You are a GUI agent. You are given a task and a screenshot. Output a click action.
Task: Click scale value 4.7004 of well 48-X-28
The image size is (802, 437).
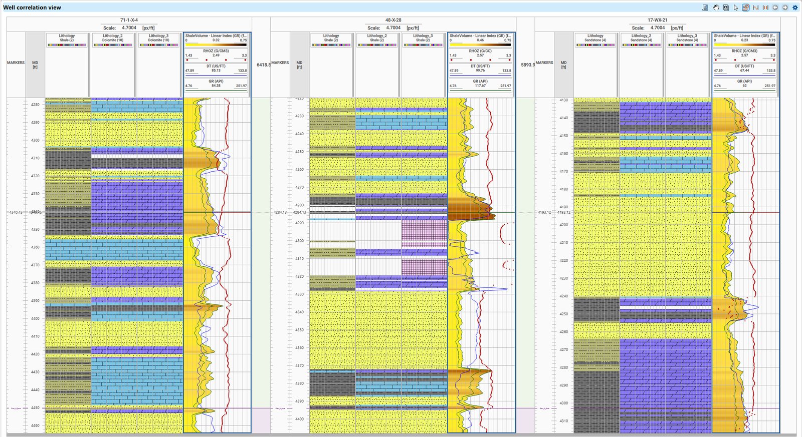point(393,28)
